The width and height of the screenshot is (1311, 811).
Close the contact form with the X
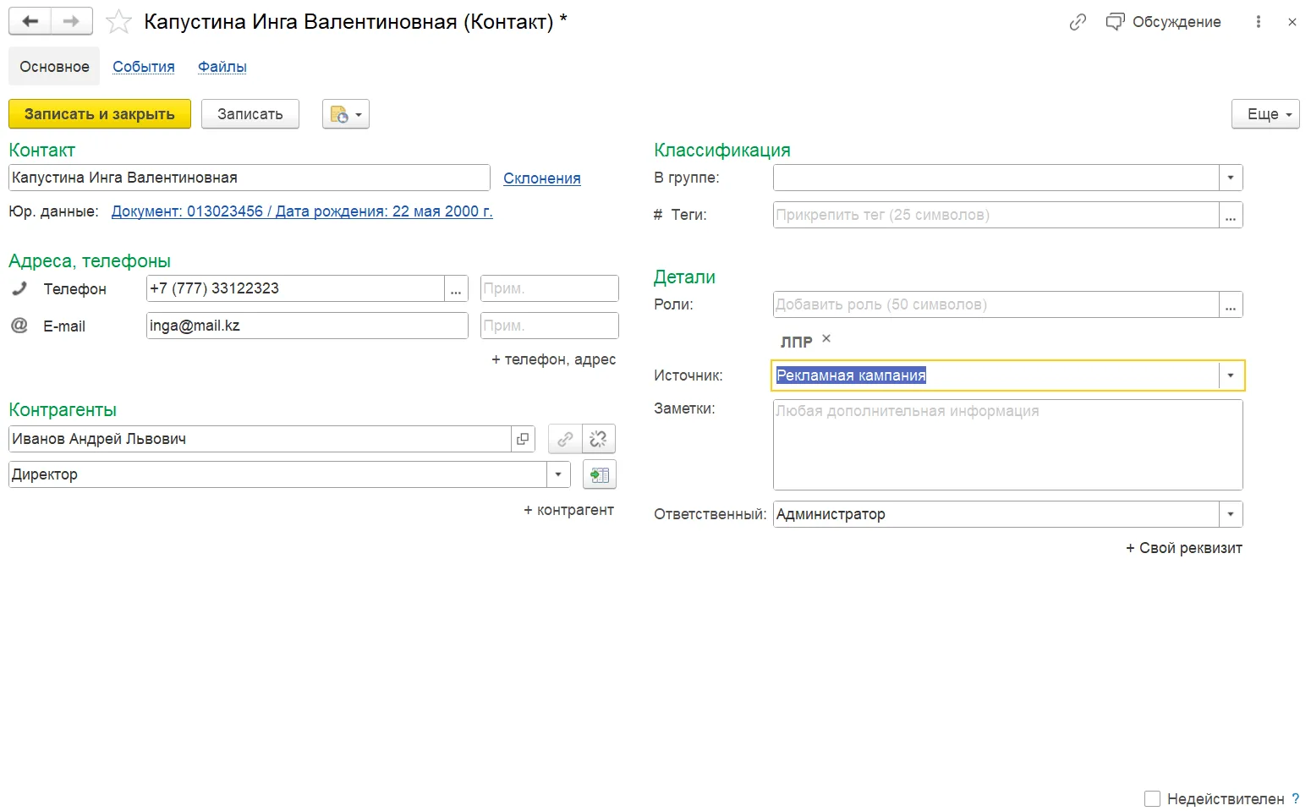(1292, 22)
